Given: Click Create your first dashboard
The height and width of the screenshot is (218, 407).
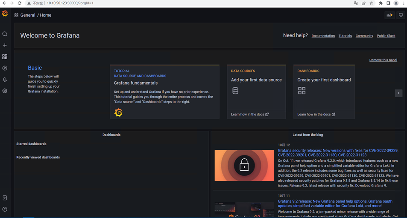Looking at the screenshot, I should (x=324, y=80).
